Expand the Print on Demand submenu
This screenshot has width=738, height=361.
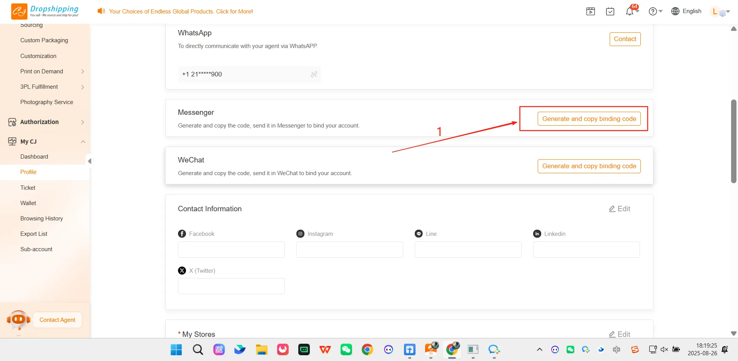coord(83,71)
